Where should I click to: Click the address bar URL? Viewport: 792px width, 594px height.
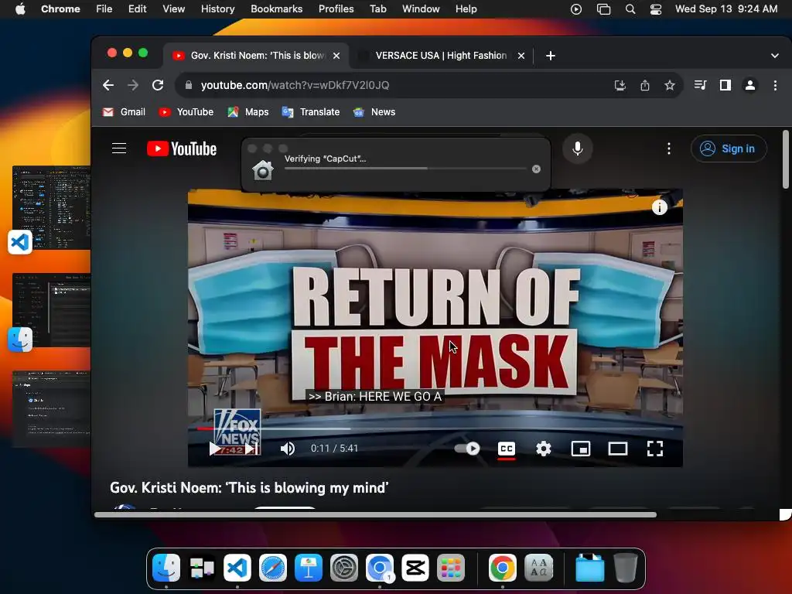(295, 85)
